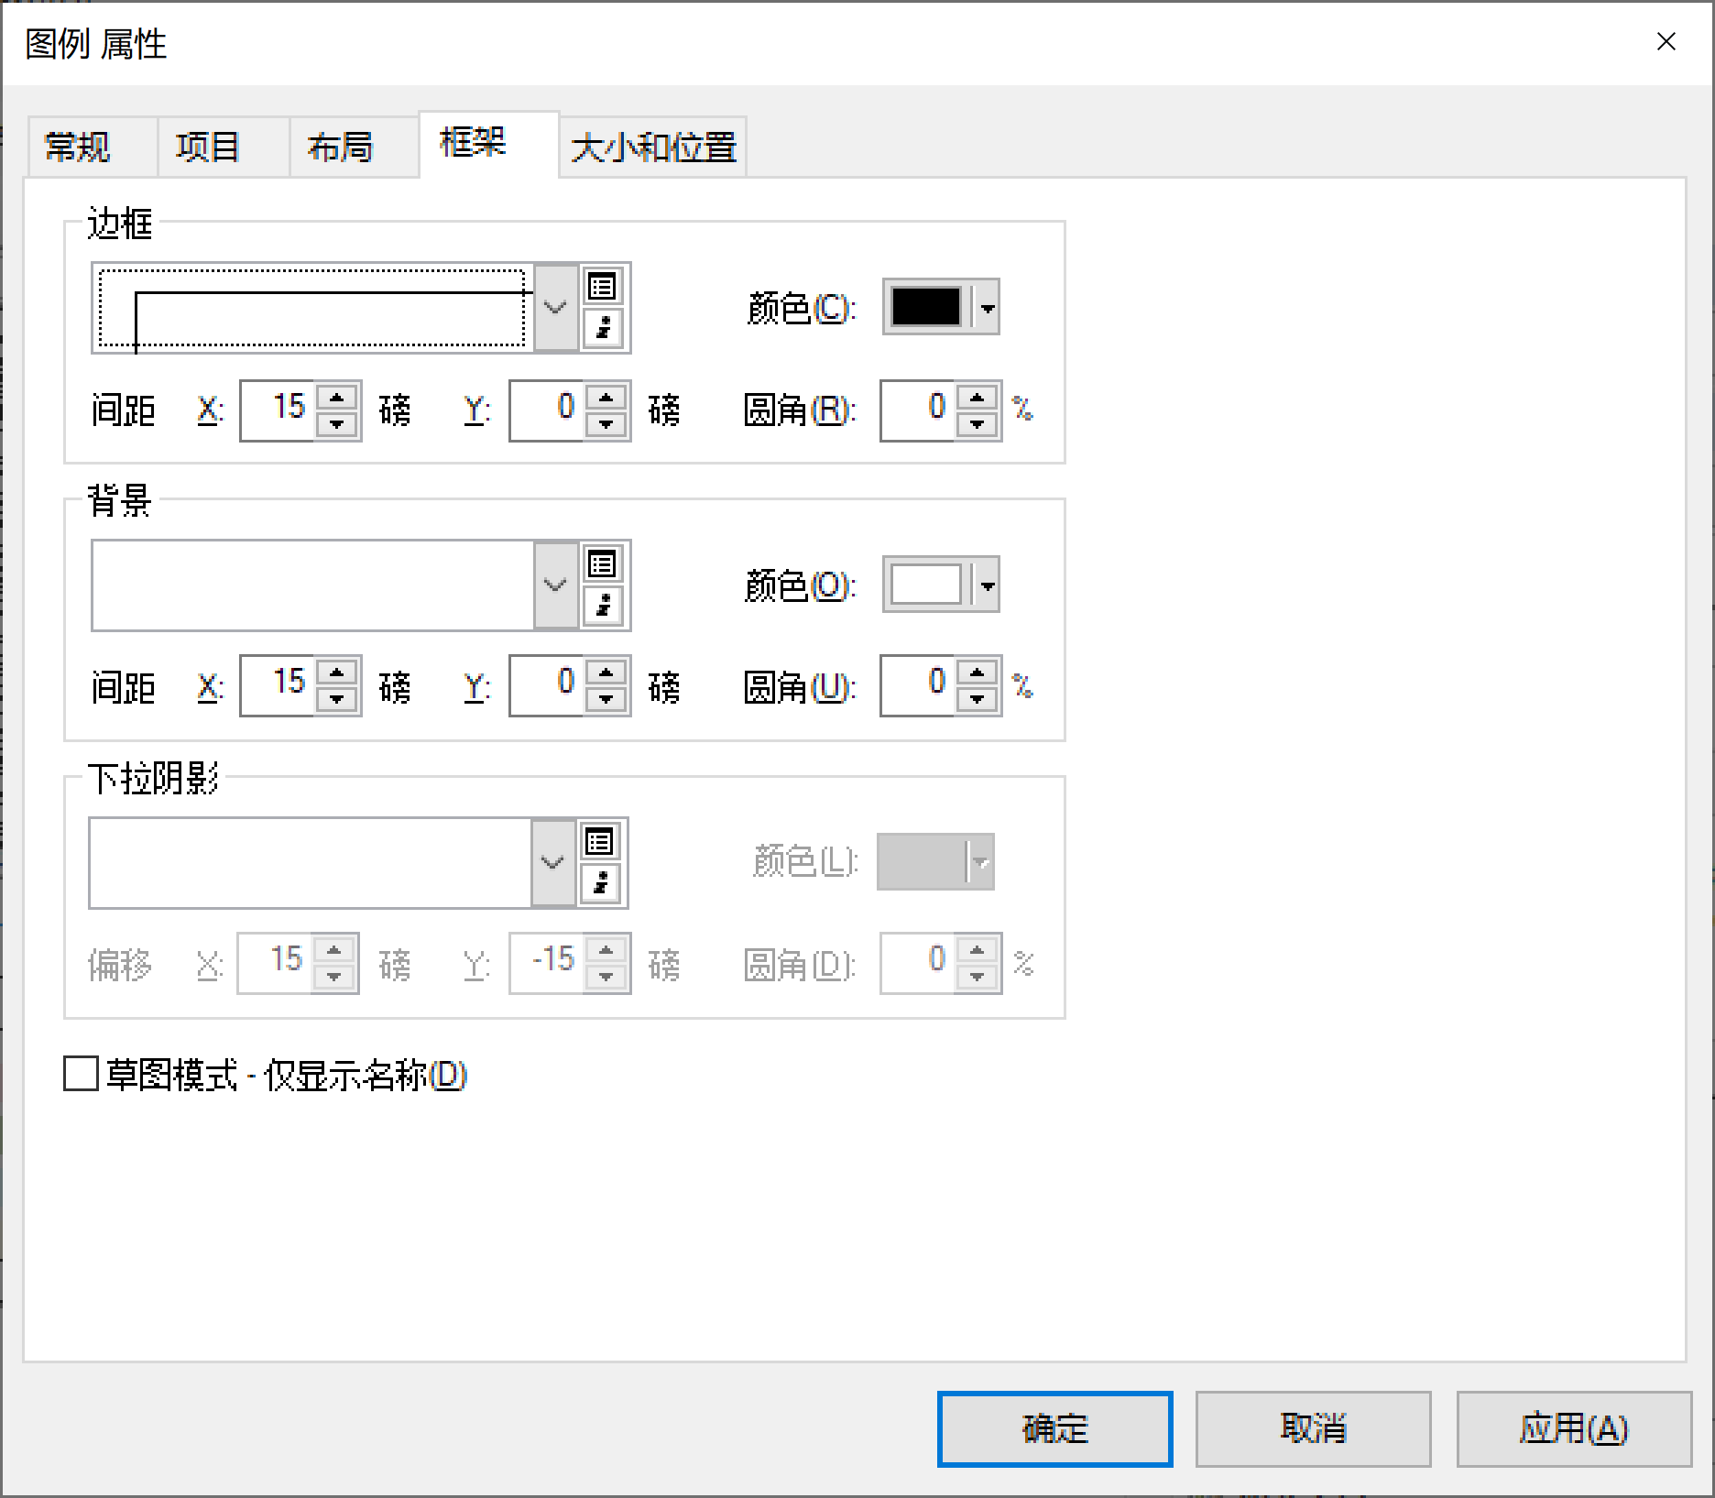Increase border 圆角(R) percentage

coord(978,397)
